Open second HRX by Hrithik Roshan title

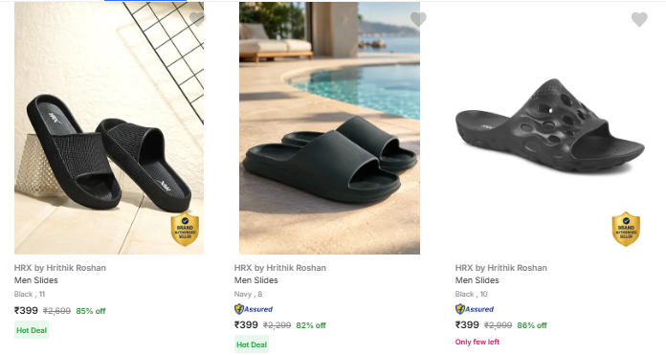(280, 268)
